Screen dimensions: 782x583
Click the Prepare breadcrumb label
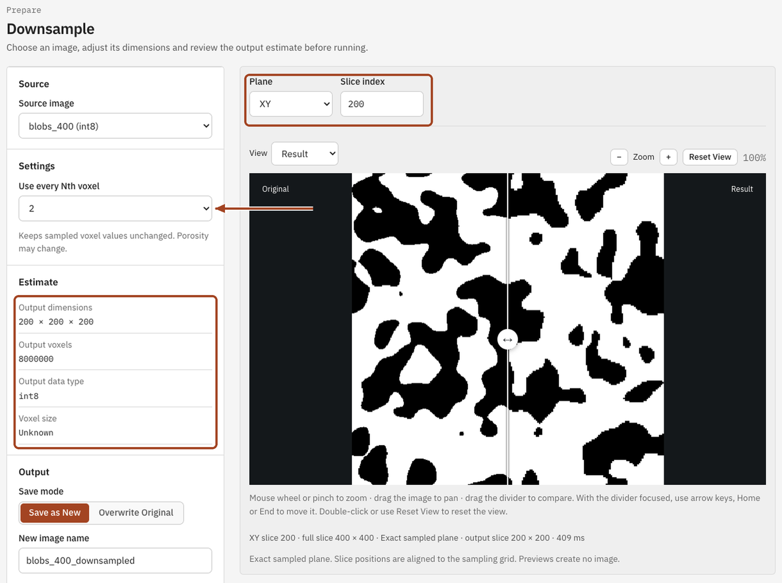[24, 10]
